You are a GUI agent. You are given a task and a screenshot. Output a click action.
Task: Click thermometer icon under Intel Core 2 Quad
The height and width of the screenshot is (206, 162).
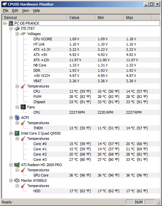point(23,139)
